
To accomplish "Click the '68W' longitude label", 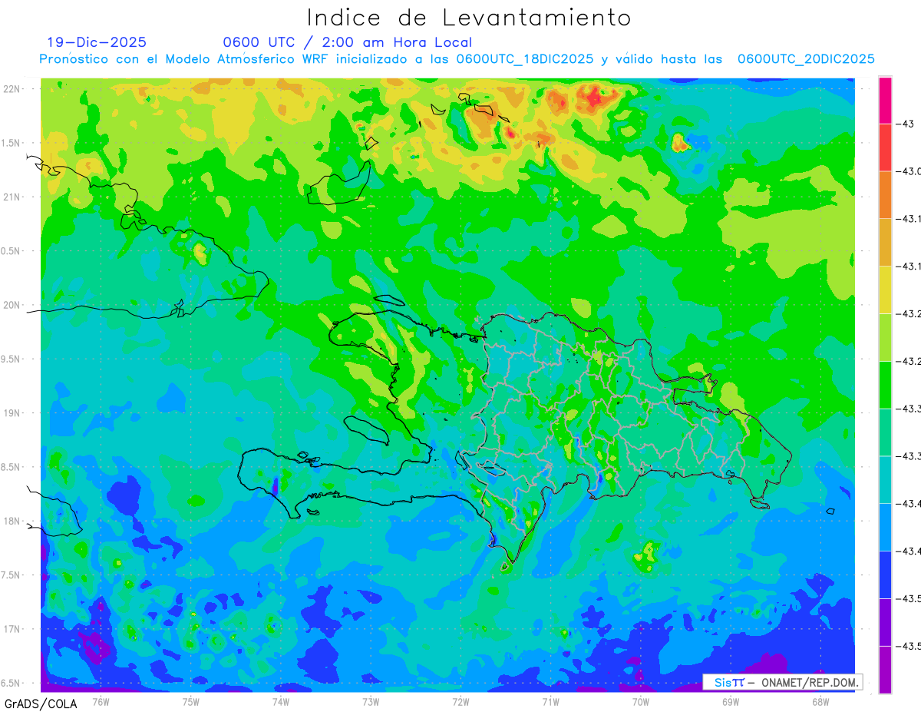I will coord(820,701).
